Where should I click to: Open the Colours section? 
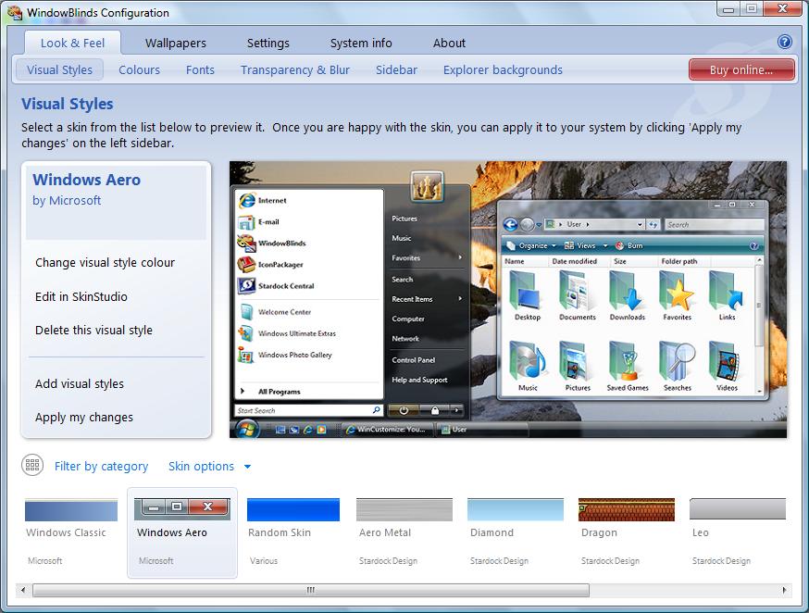pos(139,69)
